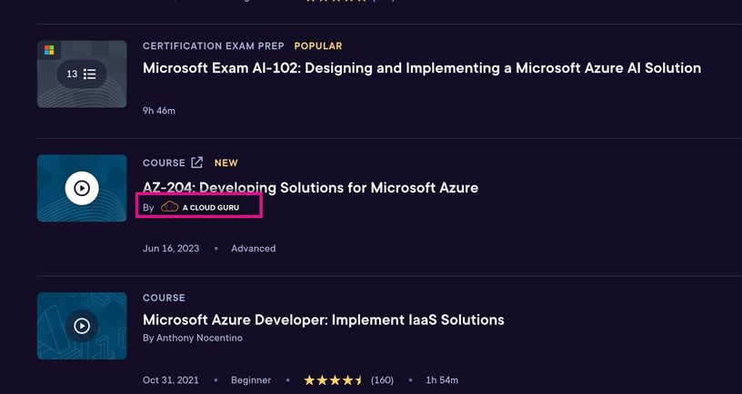The image size is (742, 394).
Task: Click the POPULAR badge on the AI-102 listing
Action: [318, 46]
